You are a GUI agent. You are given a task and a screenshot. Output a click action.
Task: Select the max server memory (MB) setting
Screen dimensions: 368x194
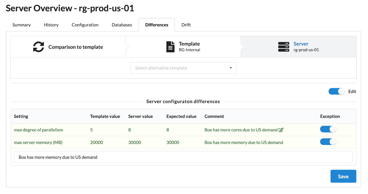pyautogui.click(x=38, y=143)
